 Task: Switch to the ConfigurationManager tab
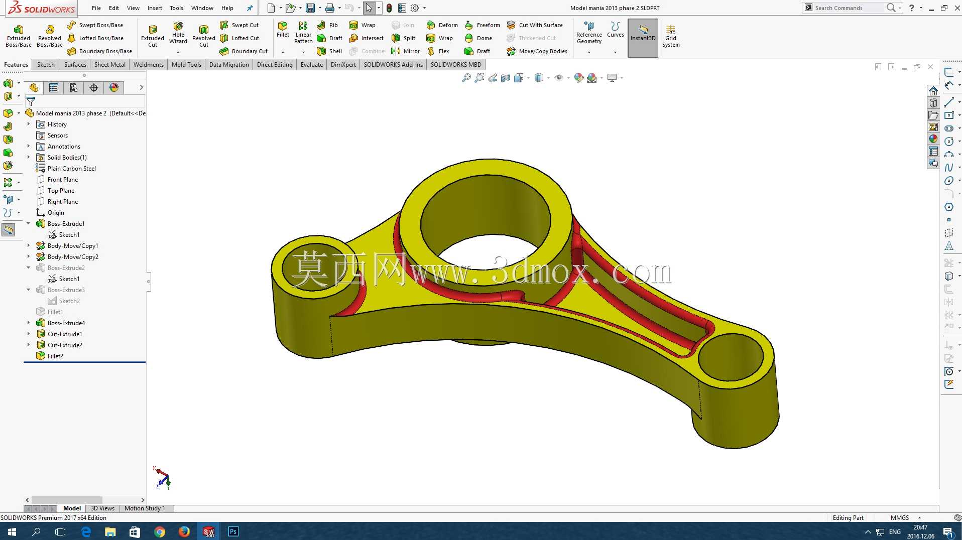coord(74,88)
